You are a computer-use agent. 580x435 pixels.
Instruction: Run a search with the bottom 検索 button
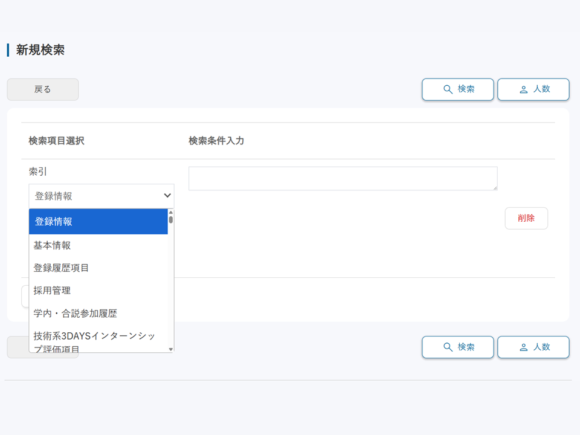(x=457, y=347)
